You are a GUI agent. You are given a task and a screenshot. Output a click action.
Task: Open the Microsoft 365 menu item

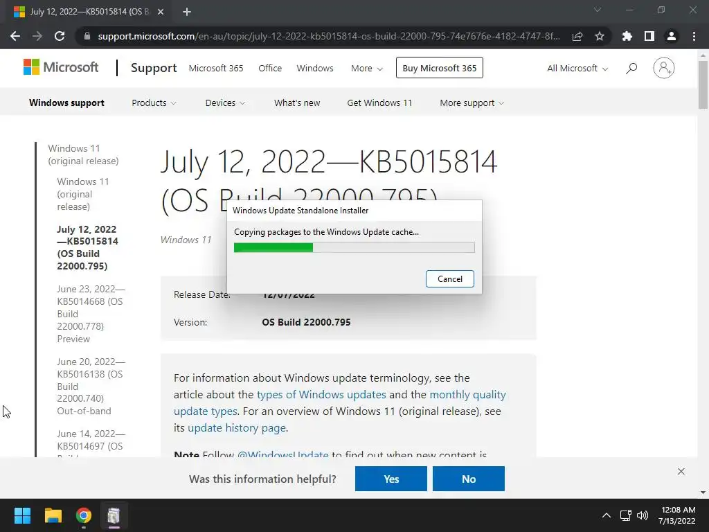pyautogui.click(x=216, y=69)
